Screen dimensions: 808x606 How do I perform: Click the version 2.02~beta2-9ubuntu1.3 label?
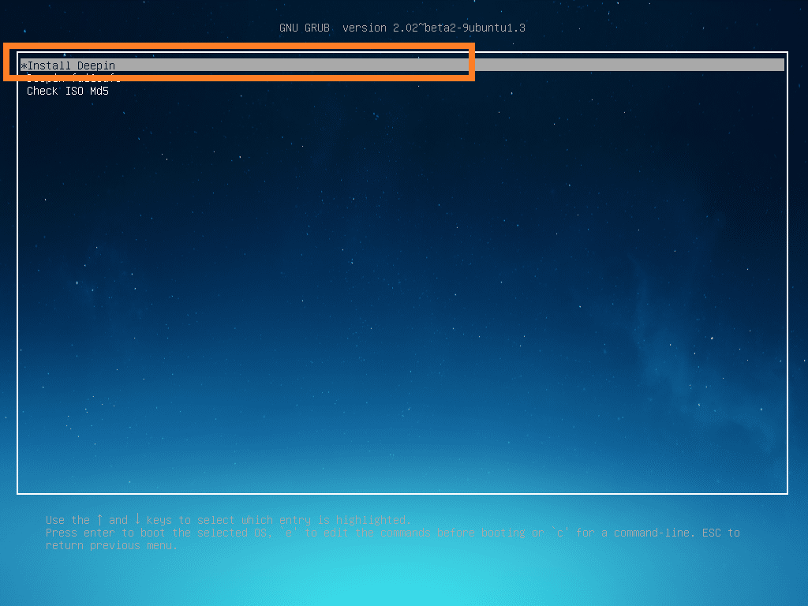tap(434, 28)
